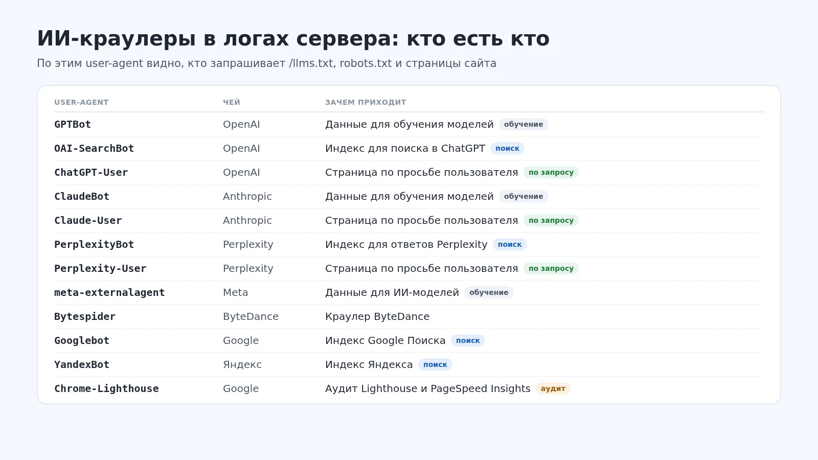Select the "meta-externalagent" user-agent cell
This screenshot has width=818, height=460.
(x=109, y=292)
